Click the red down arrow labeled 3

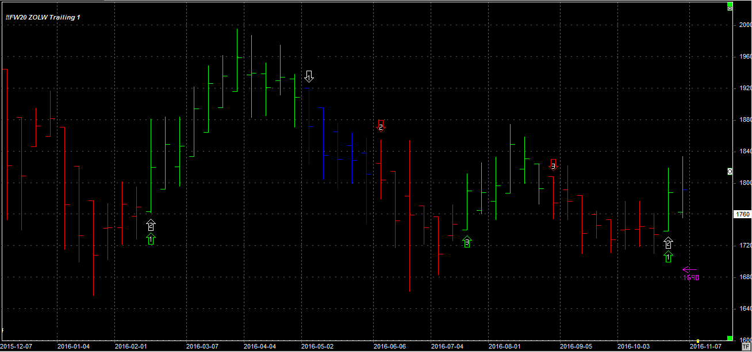click(x=553, y=164)
